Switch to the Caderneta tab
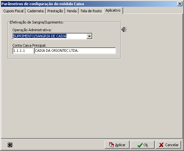The image size is (184, 151). tap(35, 11)
